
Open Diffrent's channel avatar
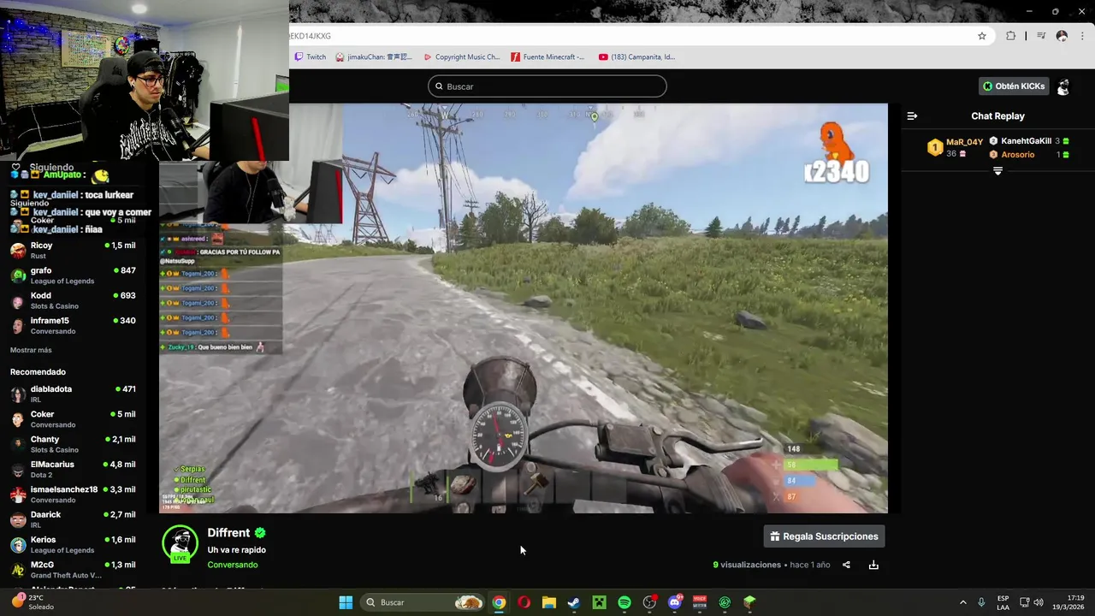coord(180,544)
